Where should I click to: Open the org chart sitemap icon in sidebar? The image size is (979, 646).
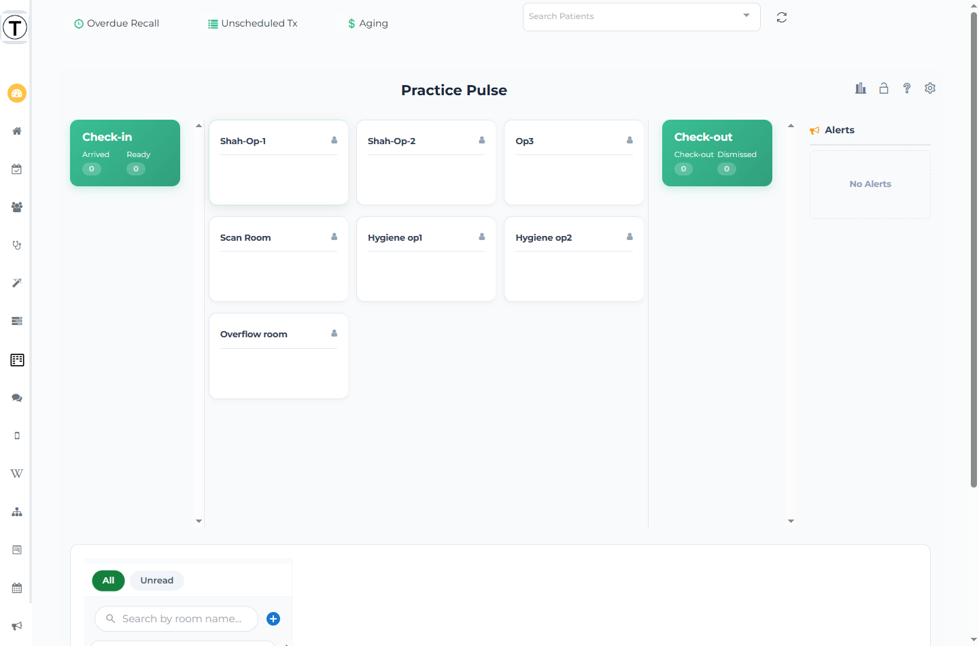coord(17,512)
